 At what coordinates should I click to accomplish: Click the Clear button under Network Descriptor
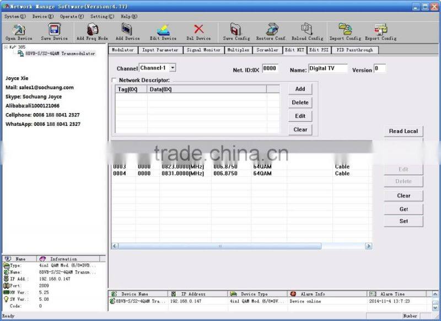coord(300,130)
